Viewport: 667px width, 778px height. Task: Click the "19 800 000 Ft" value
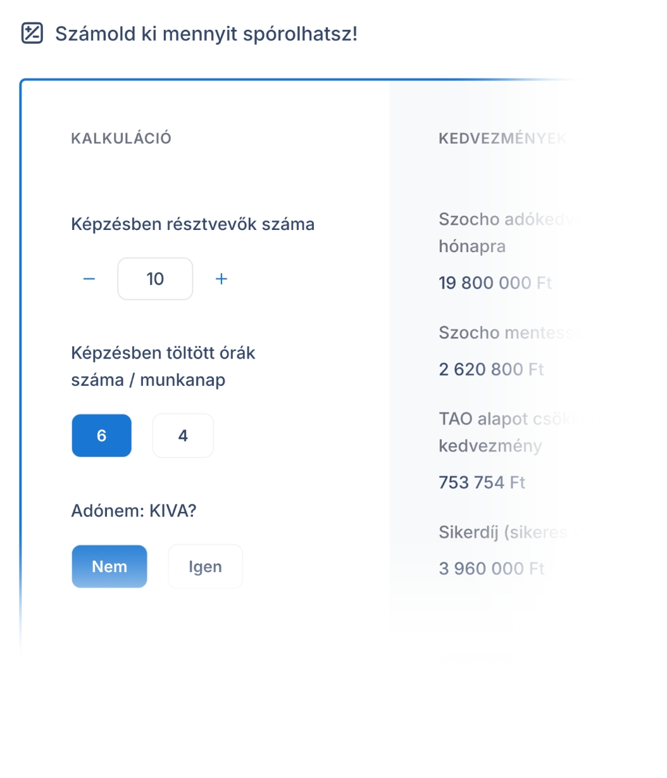pyautogui.click(x=495, y=283)
